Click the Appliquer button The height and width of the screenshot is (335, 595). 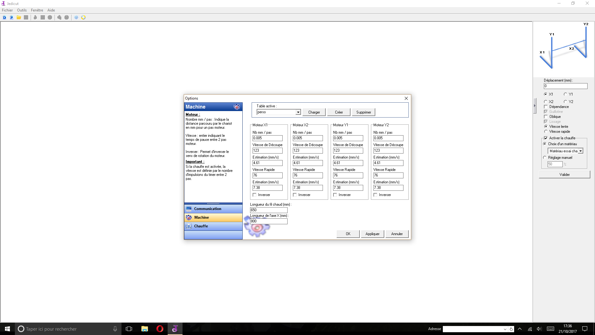[372, 234]
